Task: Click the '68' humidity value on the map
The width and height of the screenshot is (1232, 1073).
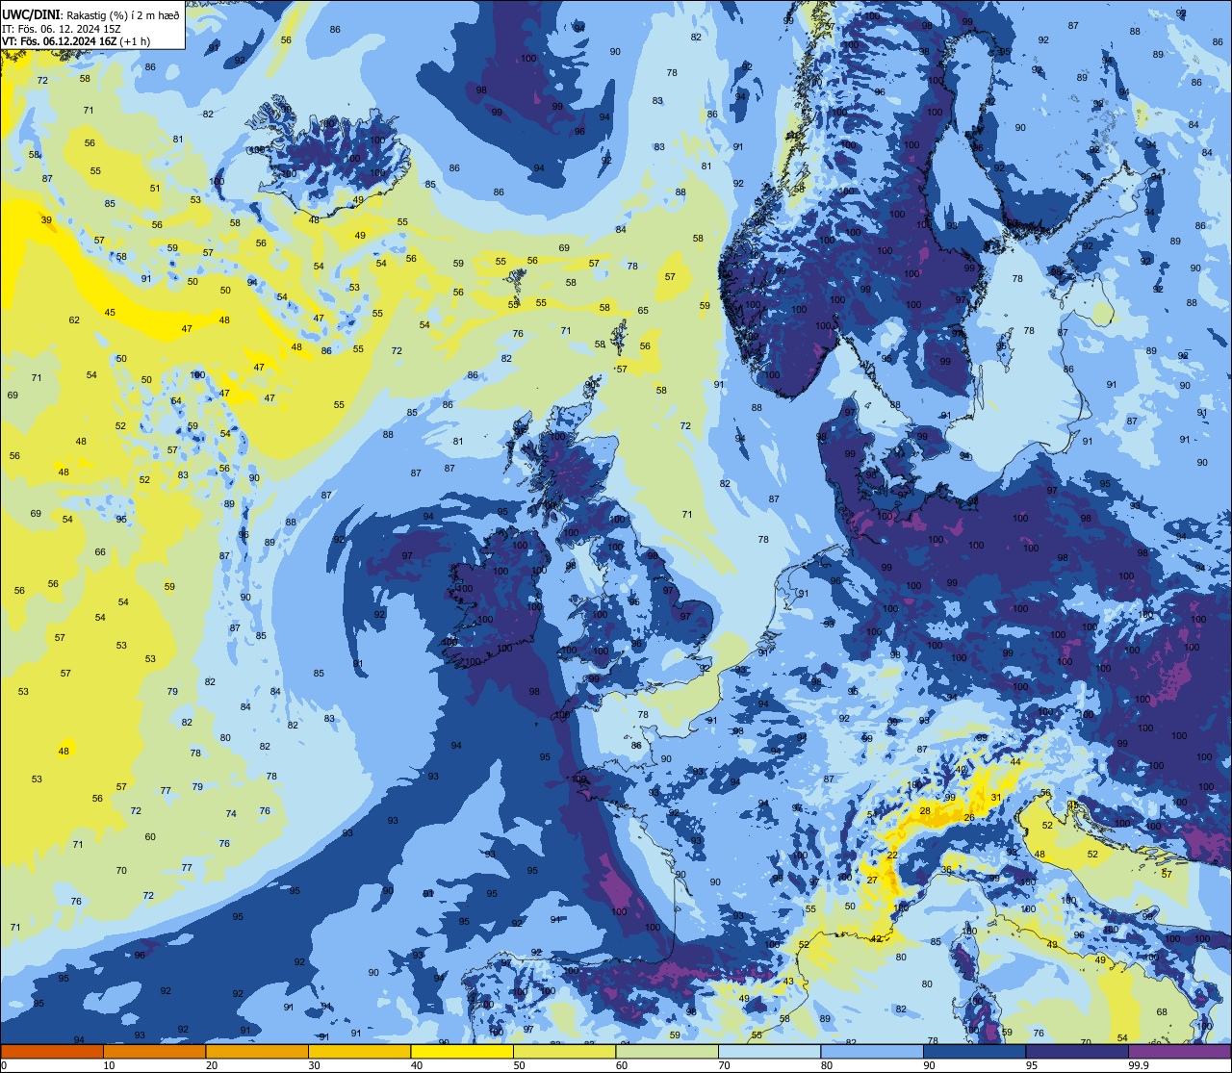Action: click(x=1162, y=1011)
